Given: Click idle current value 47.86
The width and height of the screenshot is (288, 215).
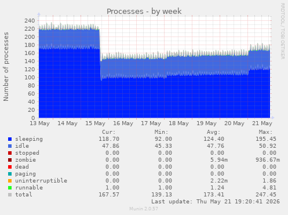Looking at the screenshot, I should tap(111, 146).
